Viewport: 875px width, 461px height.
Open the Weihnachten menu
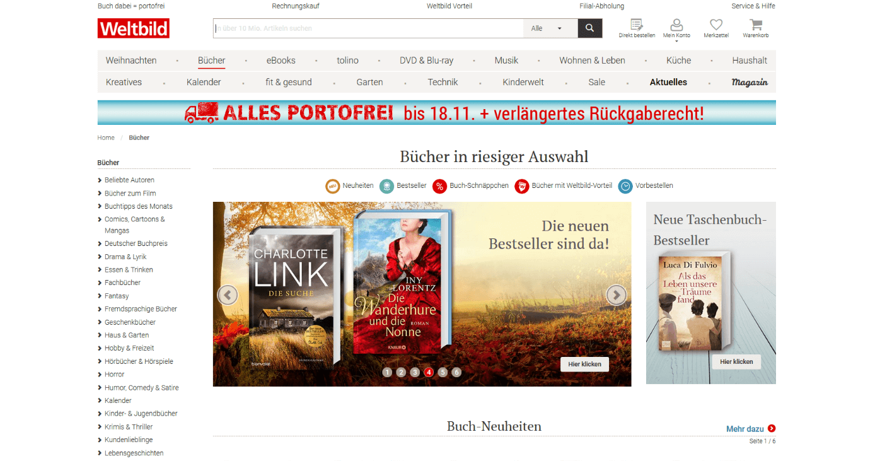(x=131, y=61)
